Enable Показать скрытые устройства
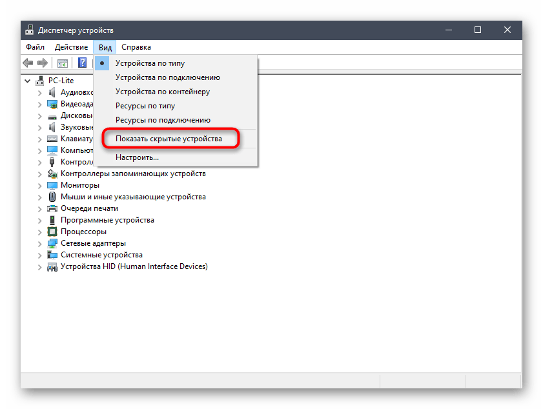This screenshot has width=543, height=409. click(170, 138)
